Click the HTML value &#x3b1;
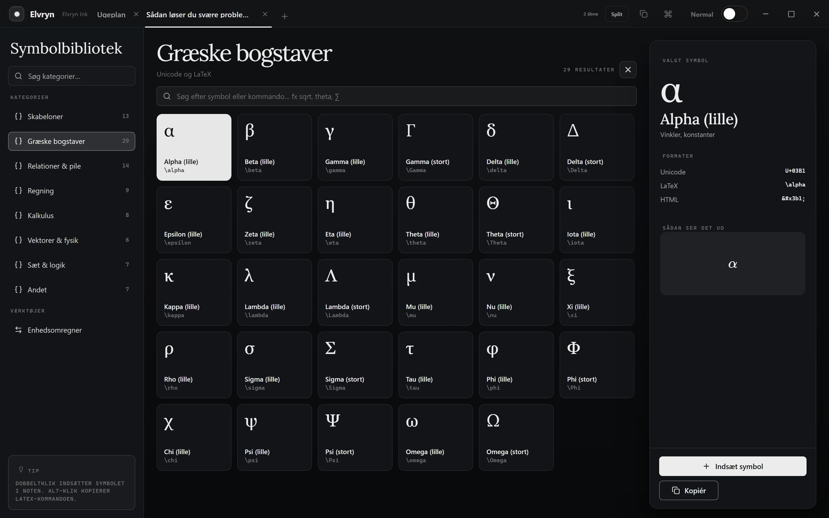 (x=793, y=198)
